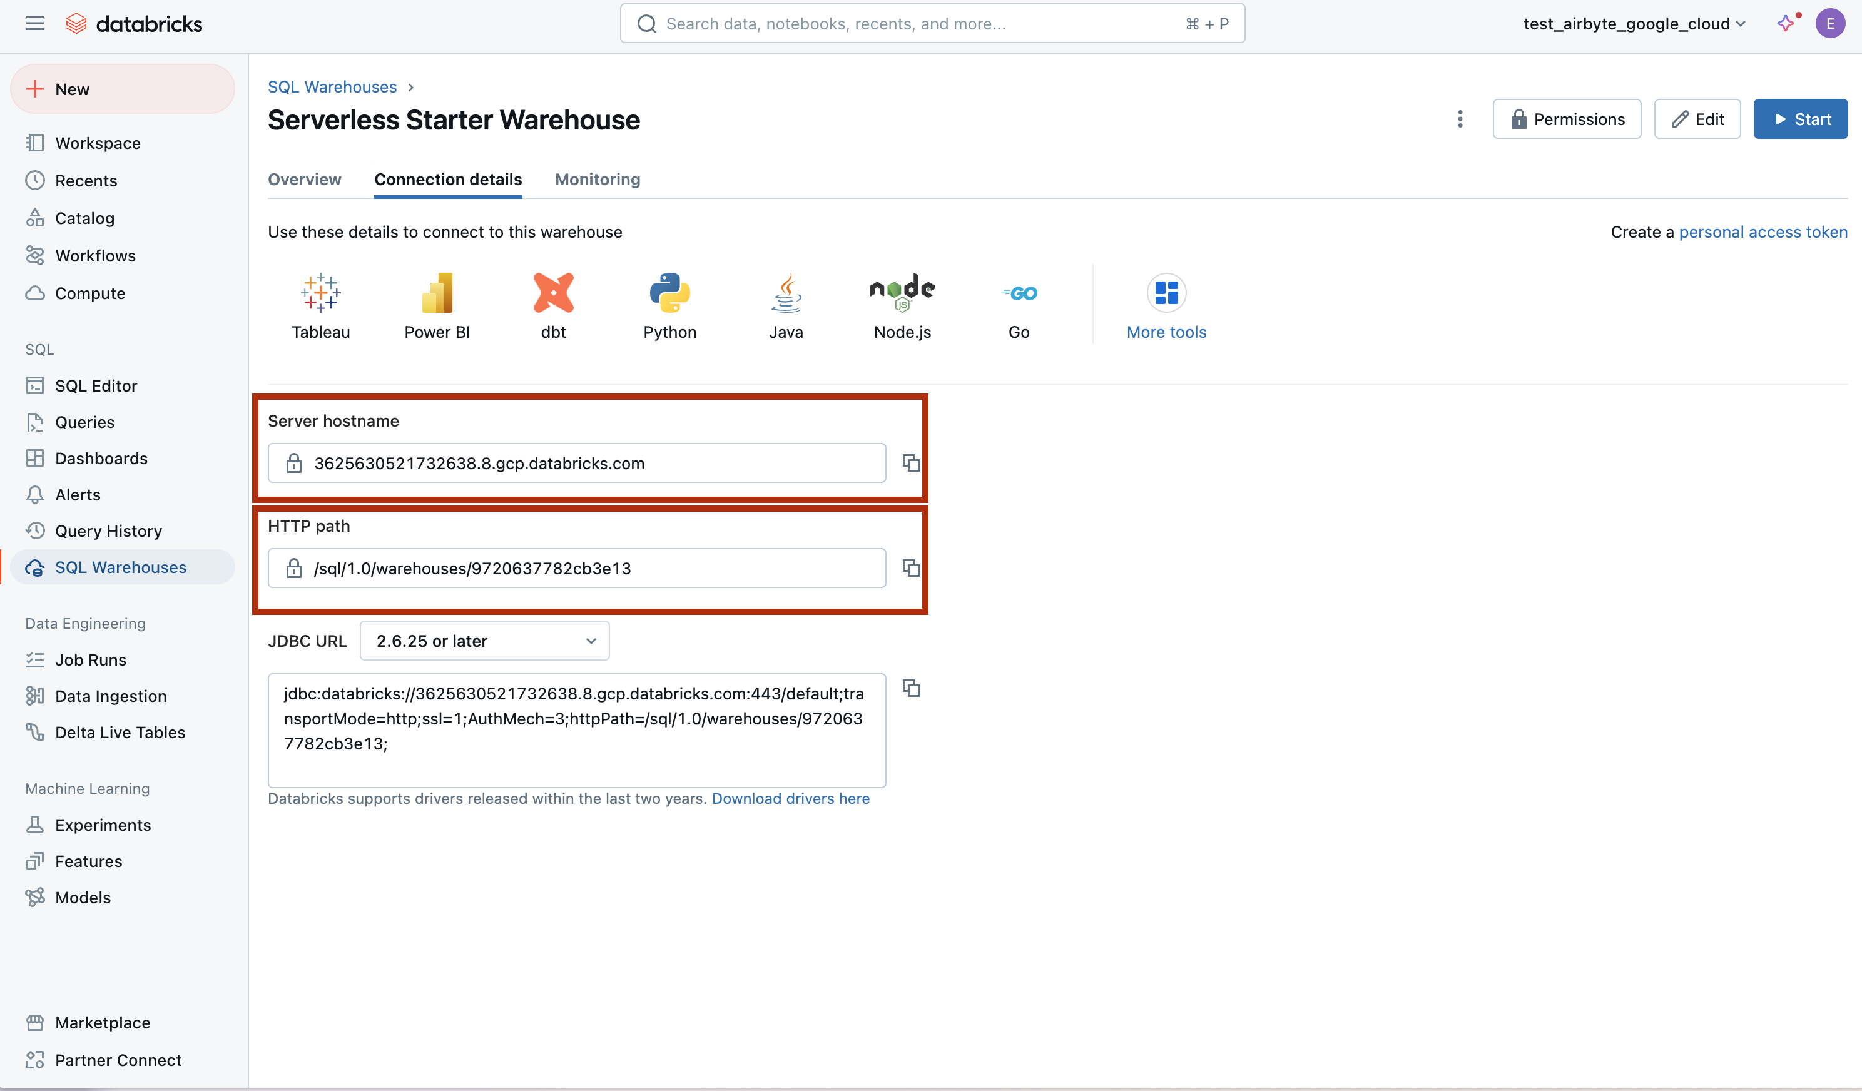Viewport: 1862px width, 1091px height.
Task: Open dbt connection instructions
Action: point(552,293)
